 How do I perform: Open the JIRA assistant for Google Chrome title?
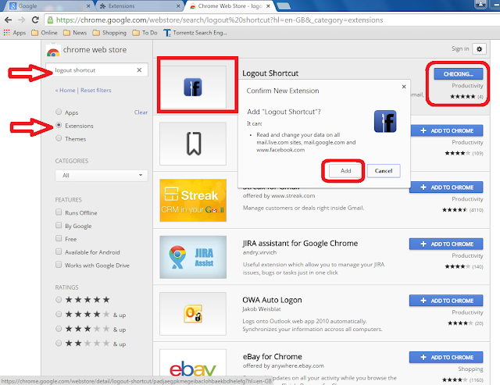coord(300,244)
